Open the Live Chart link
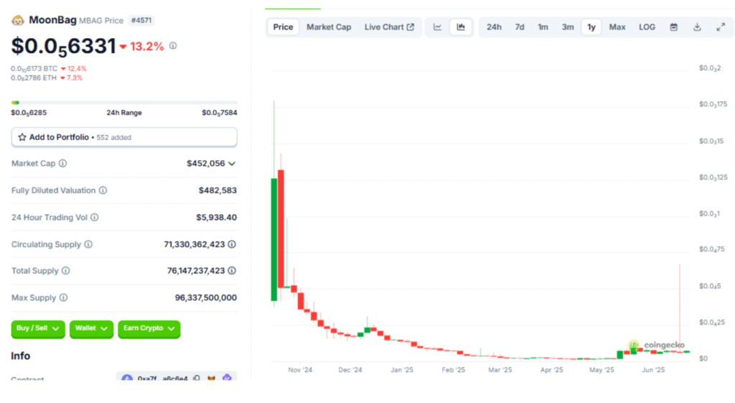 coord(389,27)
